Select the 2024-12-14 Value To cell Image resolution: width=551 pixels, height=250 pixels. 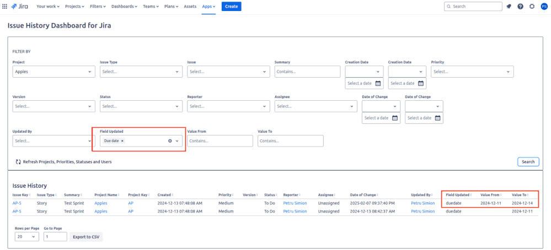522,203
